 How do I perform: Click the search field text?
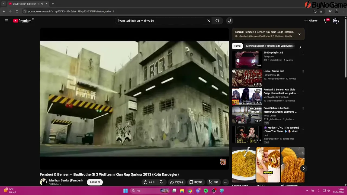click(x=136, y=21)
